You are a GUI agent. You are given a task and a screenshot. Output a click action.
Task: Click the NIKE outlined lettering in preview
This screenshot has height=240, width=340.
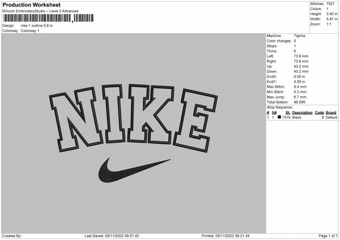pyautogui.click(x=133, y=118)
